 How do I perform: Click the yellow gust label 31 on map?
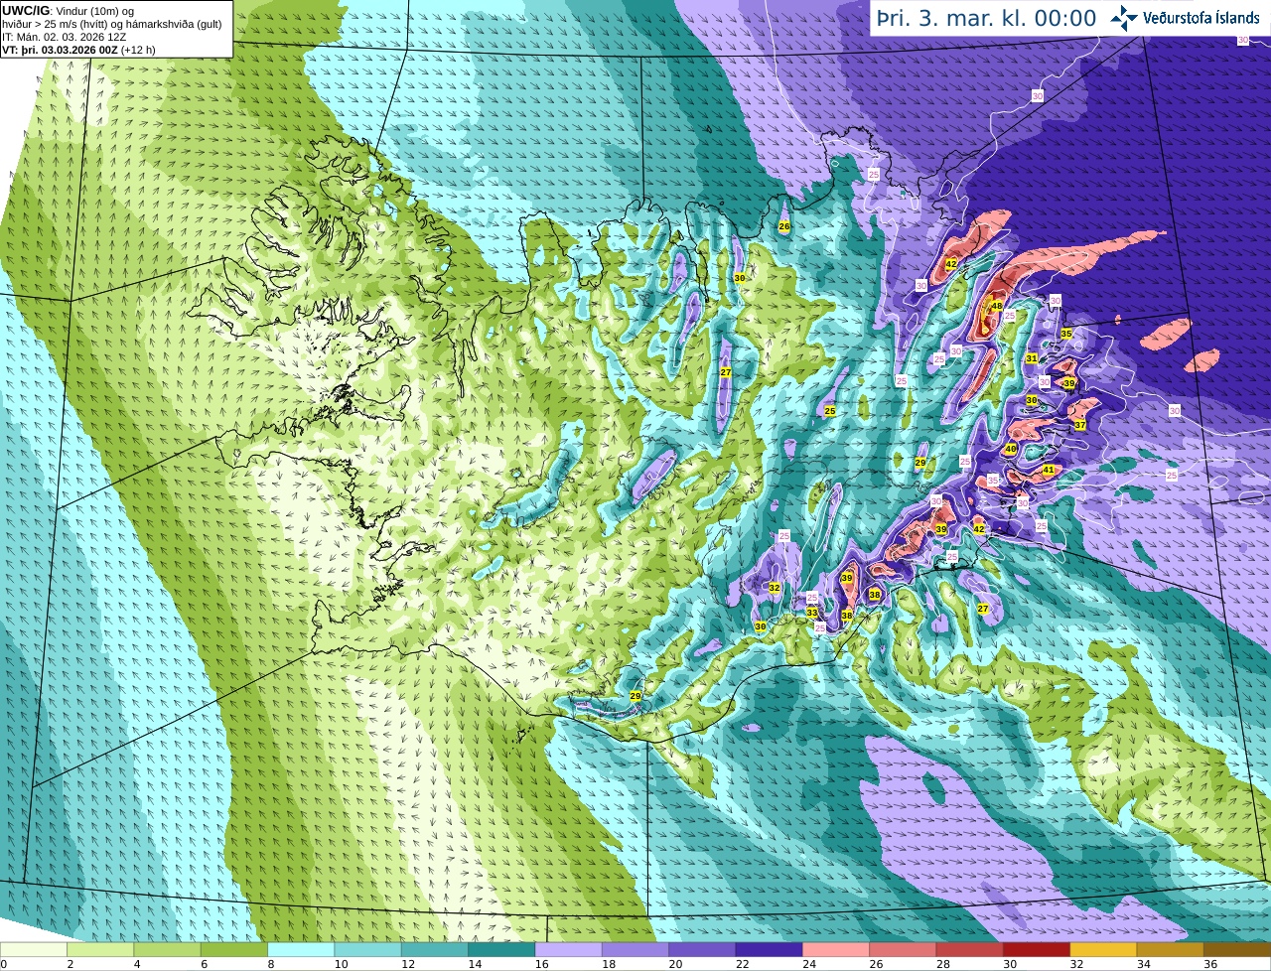click(x=1032, y=358)
